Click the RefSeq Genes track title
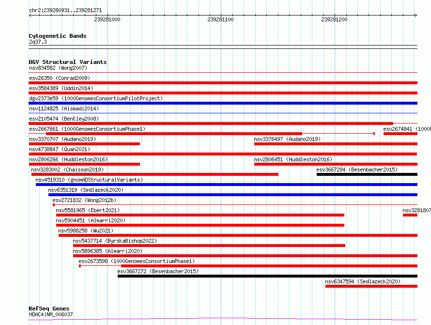Image resolution: width=431 pixels, height=325 pixels. pyautogui.click(x=49, y=309)
